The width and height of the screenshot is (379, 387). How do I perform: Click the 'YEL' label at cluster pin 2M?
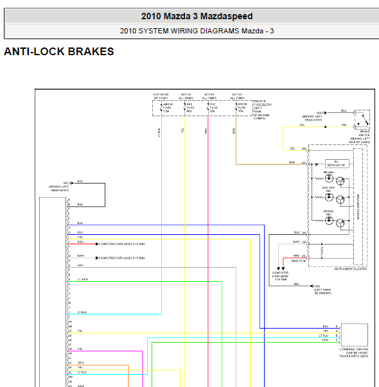(292, 148)
